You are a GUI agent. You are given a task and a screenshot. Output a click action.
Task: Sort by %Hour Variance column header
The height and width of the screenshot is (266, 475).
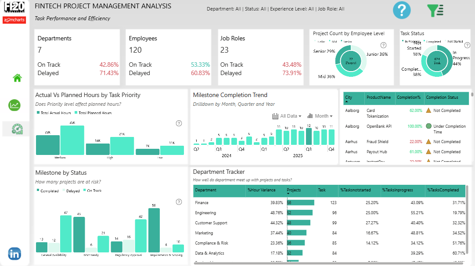(265, 191)
